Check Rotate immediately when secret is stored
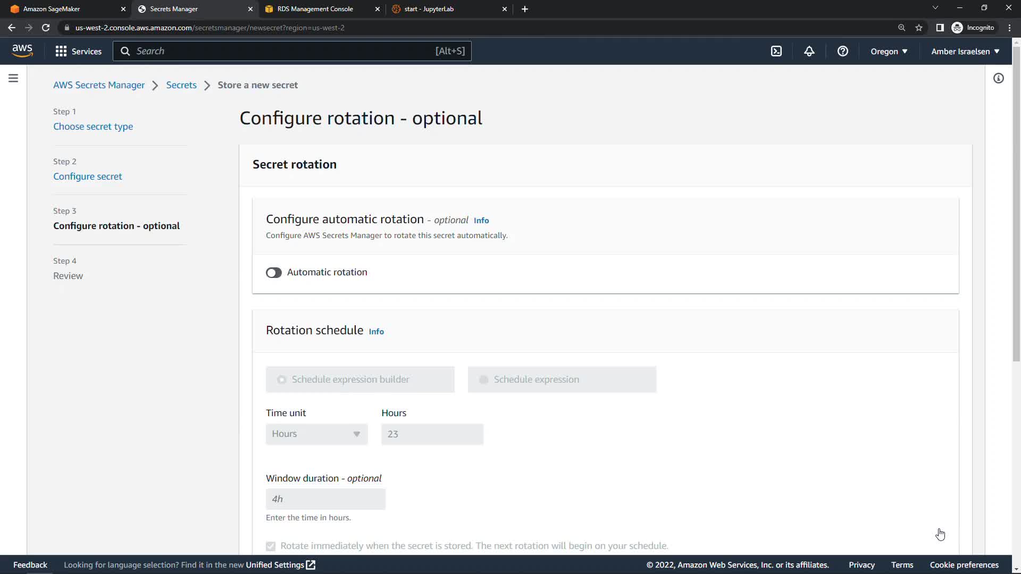The image size is (1021, 574). (271, 546)
